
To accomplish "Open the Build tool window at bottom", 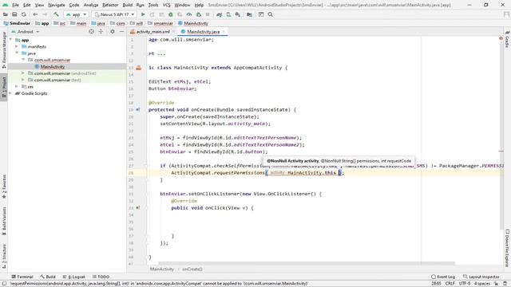I will pyautogui.click(x=48, y=277).
